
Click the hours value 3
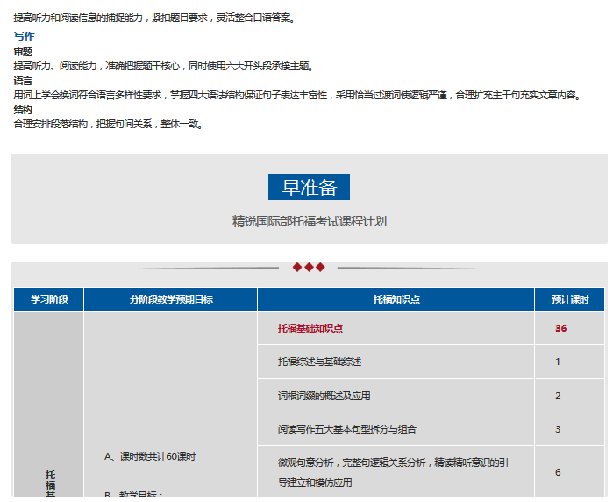pos(558,429)
